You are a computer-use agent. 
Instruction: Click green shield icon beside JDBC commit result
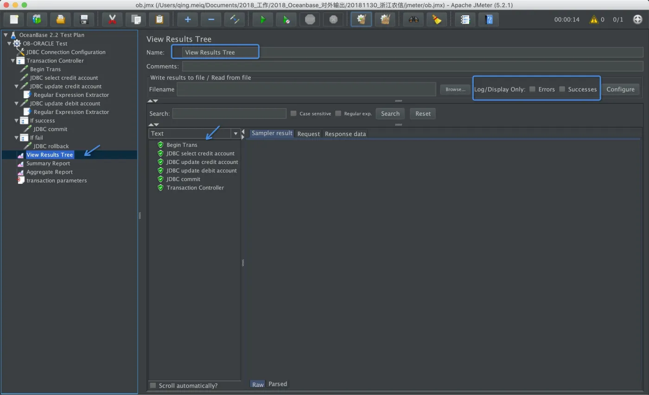pyautogui.click(x=160, y=179)
